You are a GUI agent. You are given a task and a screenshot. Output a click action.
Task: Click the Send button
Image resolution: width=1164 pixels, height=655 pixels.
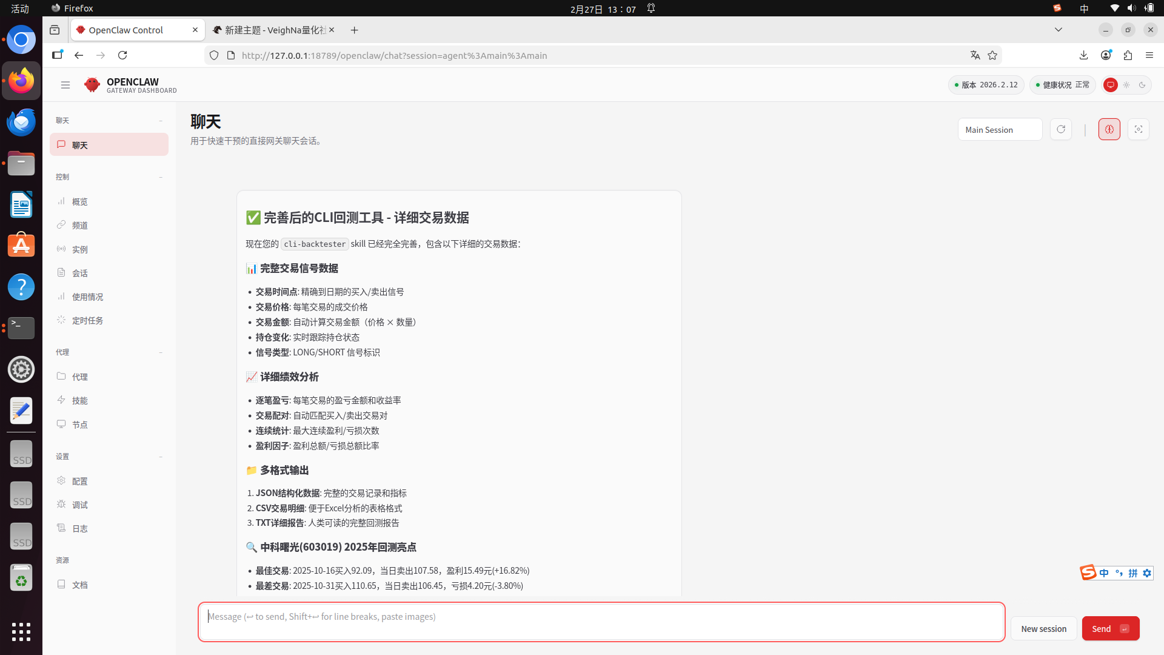(x=1109, y=628)
